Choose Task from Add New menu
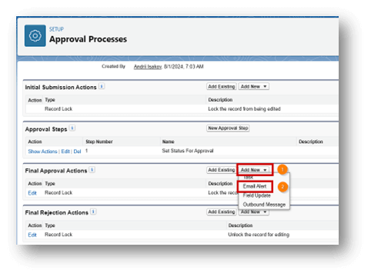This screenshot has width=371, height=277. (x=249, y=177)
